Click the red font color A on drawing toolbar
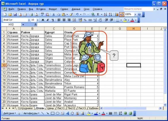The image size is (168, 121). click(x=103, y=113)
